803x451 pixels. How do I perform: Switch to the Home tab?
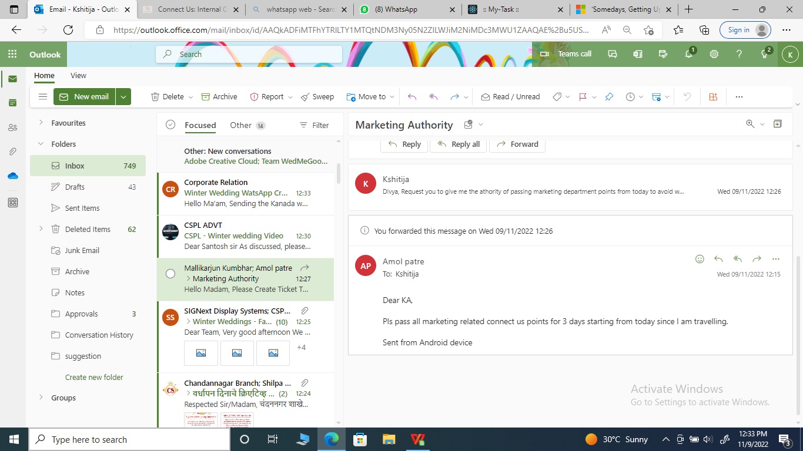pos(44,75)
